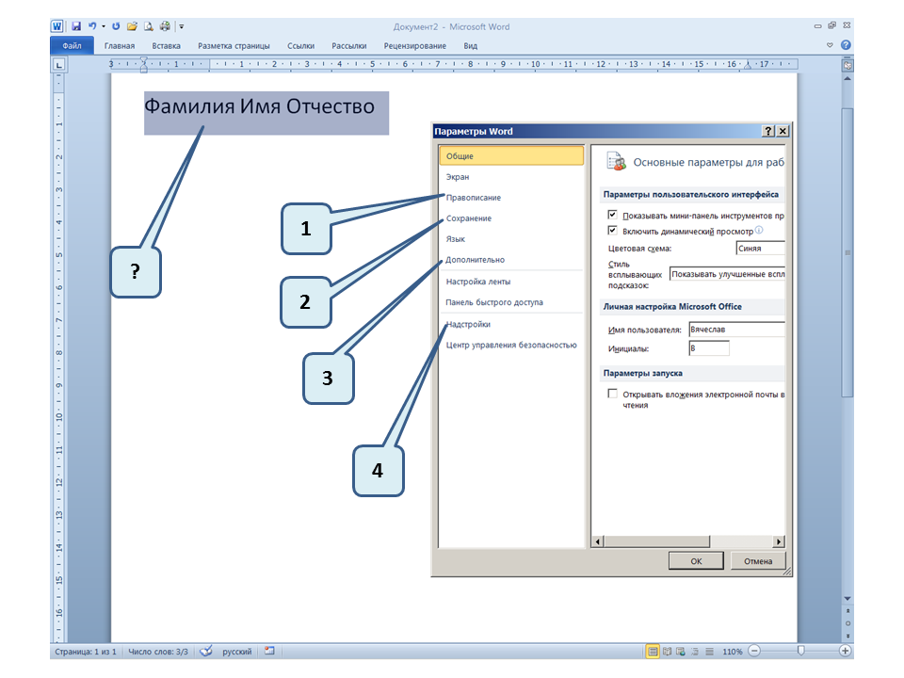Image resolution: width=904 pixels, height=678 pixels.
Task: Click the Quick Print printer icon
Action: click(165, 27)
